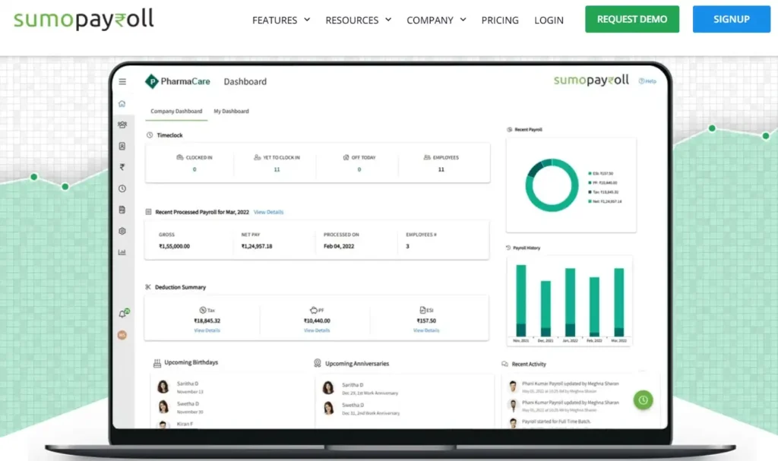Click the sumopayroll logo in the site header
Screen dimensions: 778x461
point(84,19)
